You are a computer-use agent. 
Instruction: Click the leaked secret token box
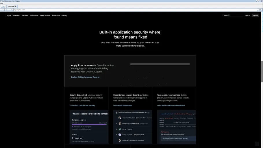179,139
